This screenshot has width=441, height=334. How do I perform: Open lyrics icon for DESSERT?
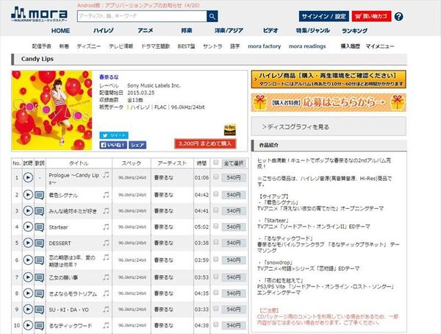tap(40, 243)
